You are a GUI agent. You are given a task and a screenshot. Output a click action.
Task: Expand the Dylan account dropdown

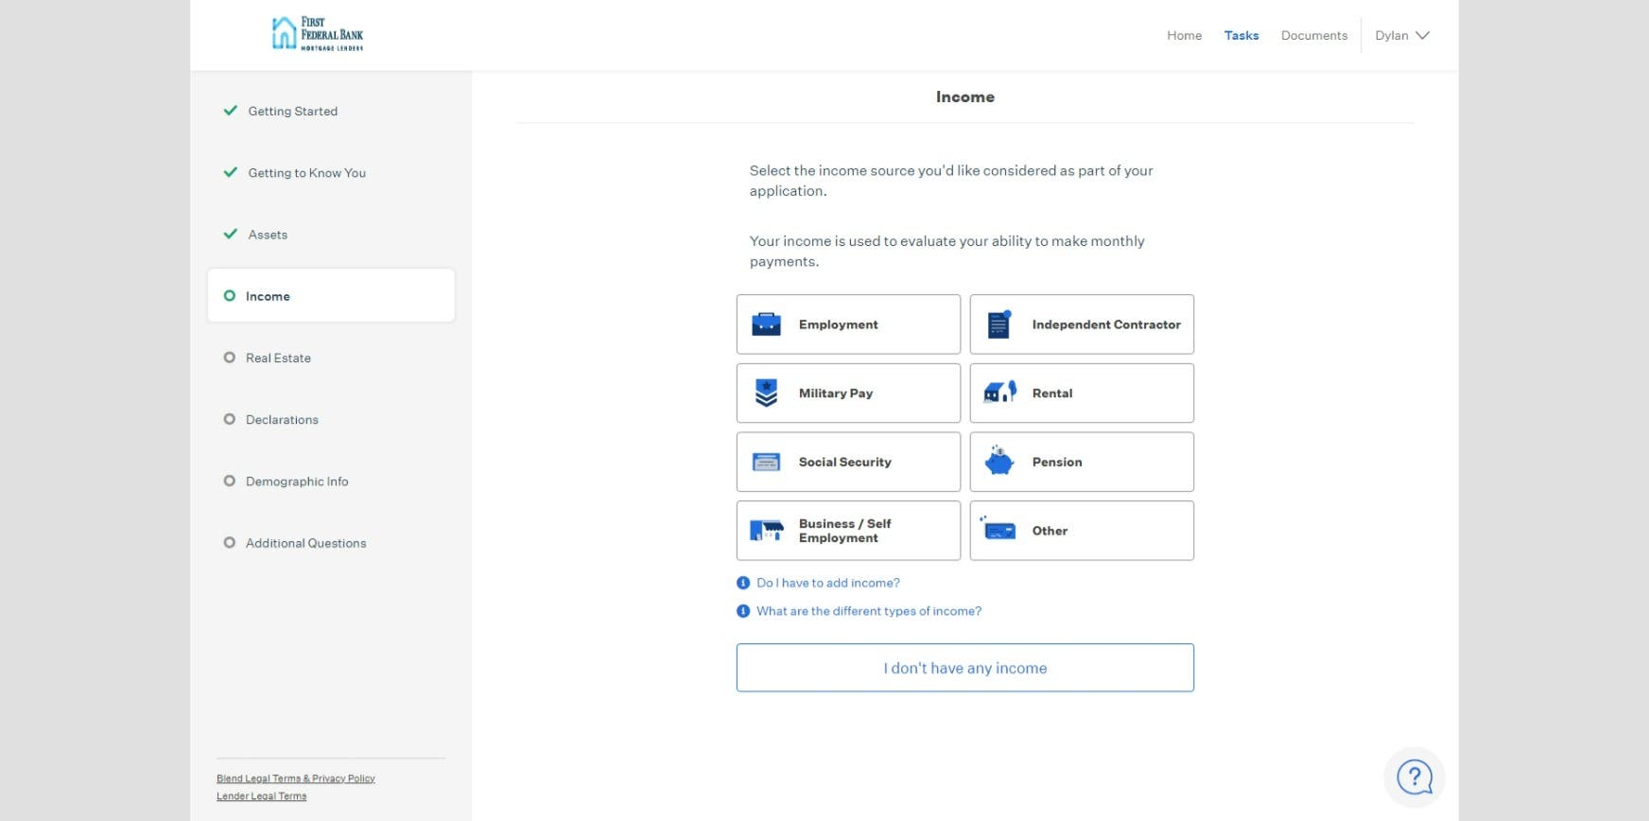point(1401,36)
